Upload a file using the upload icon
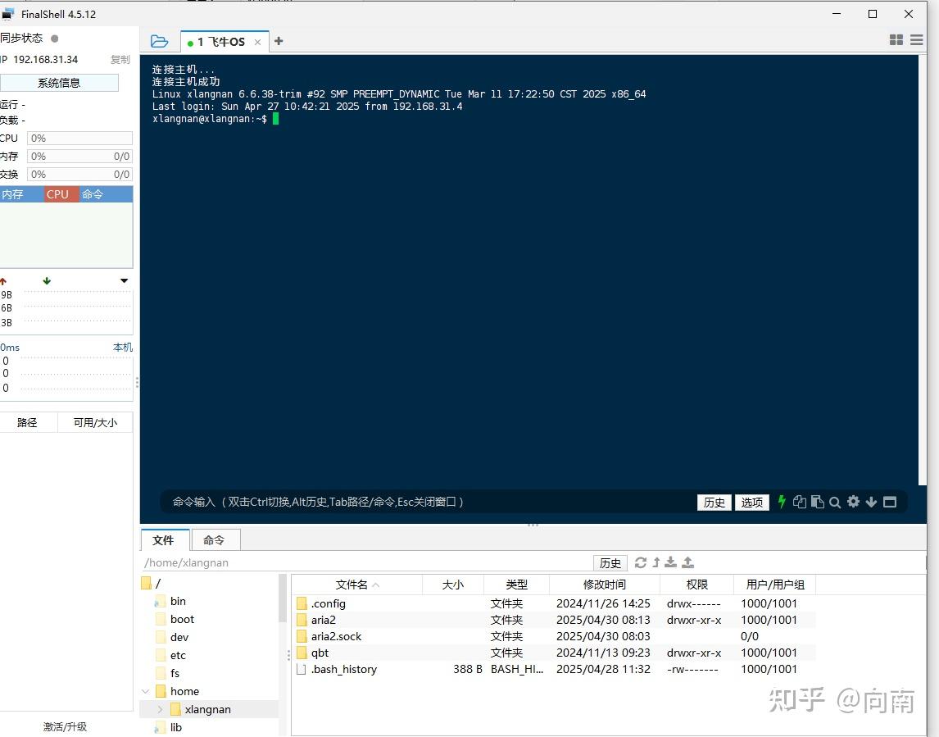This screenshot has height=737, width=939. click(x=687, y=562)
